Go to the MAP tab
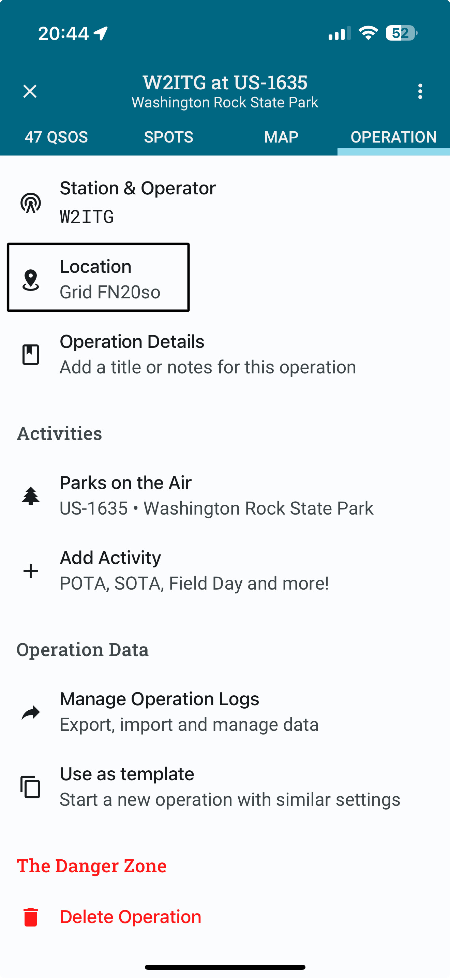The width and height of the screenshot is (450, 978). (281, 137)
